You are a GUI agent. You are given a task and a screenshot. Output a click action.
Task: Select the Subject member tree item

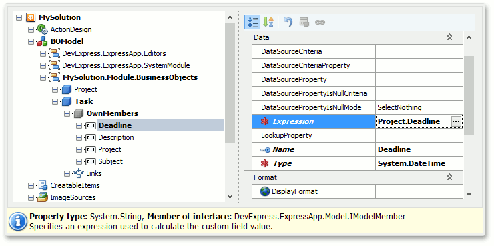110,161
